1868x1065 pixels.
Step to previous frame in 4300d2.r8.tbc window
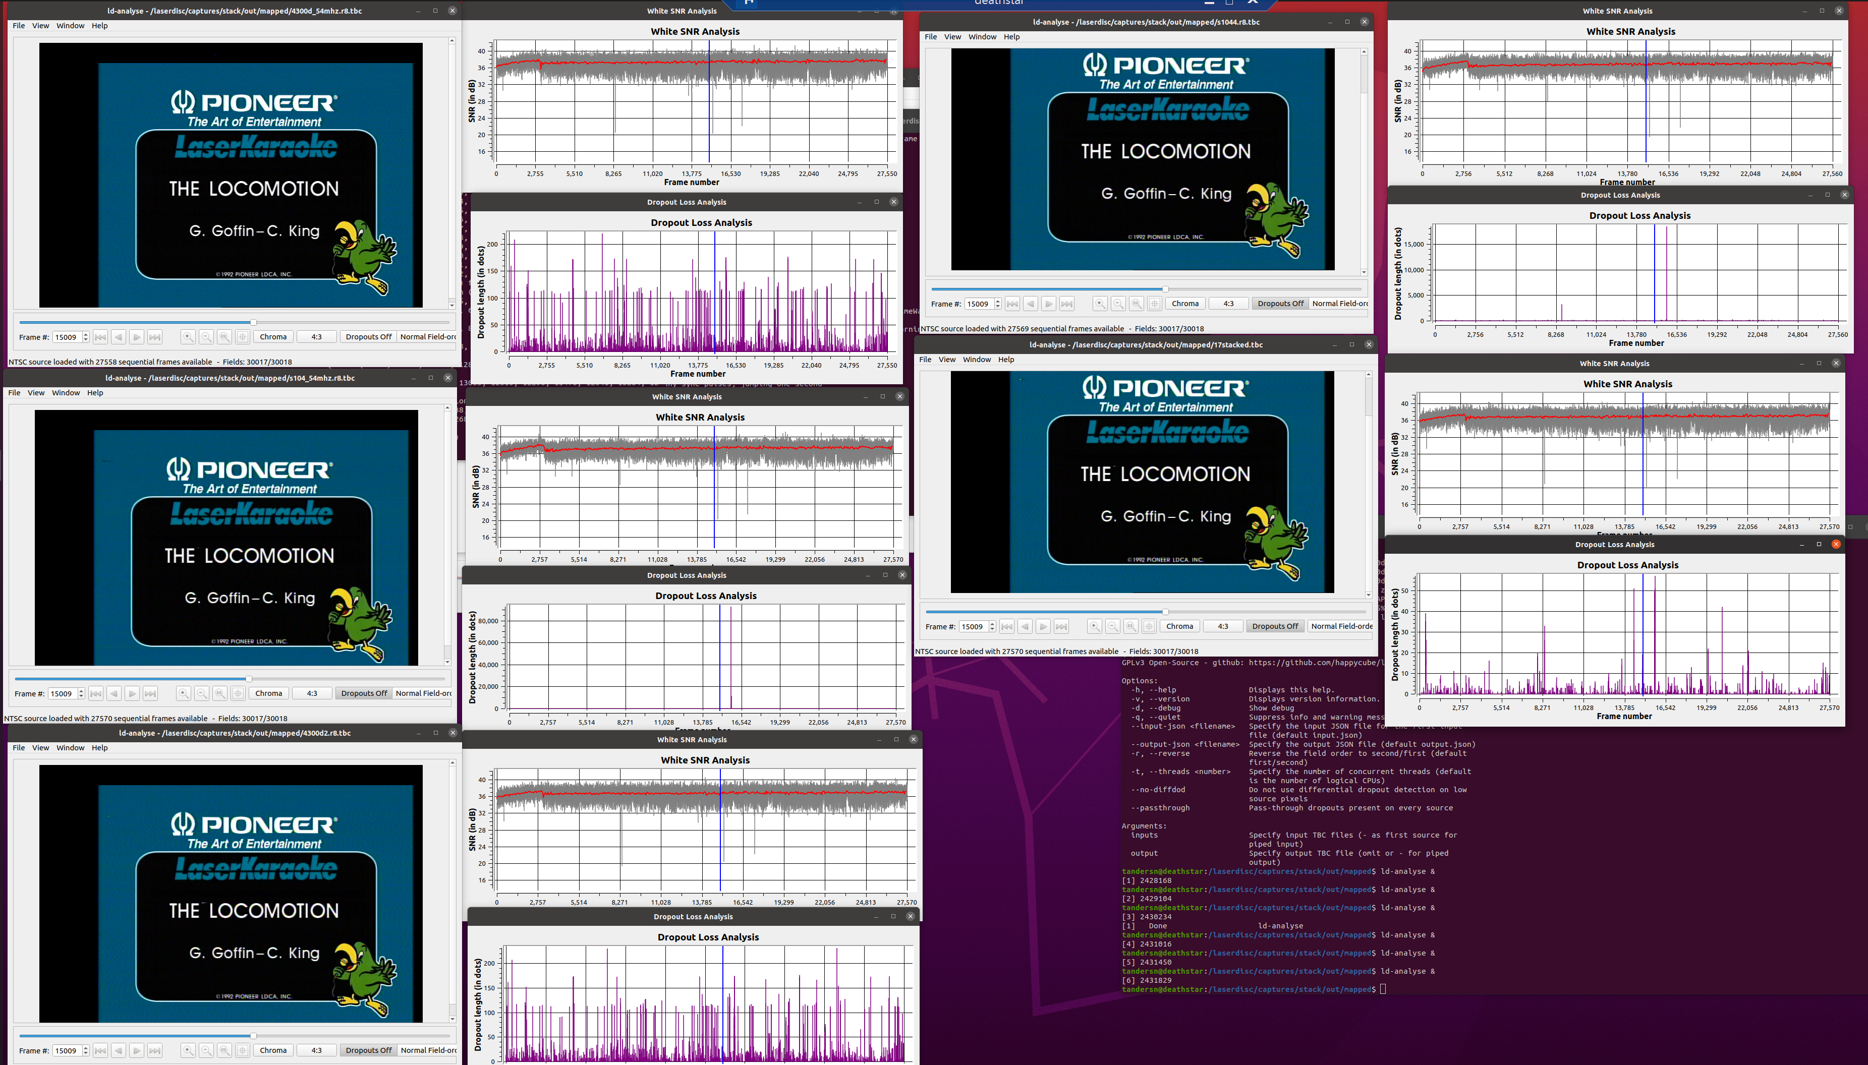[x=119, y=1050]
